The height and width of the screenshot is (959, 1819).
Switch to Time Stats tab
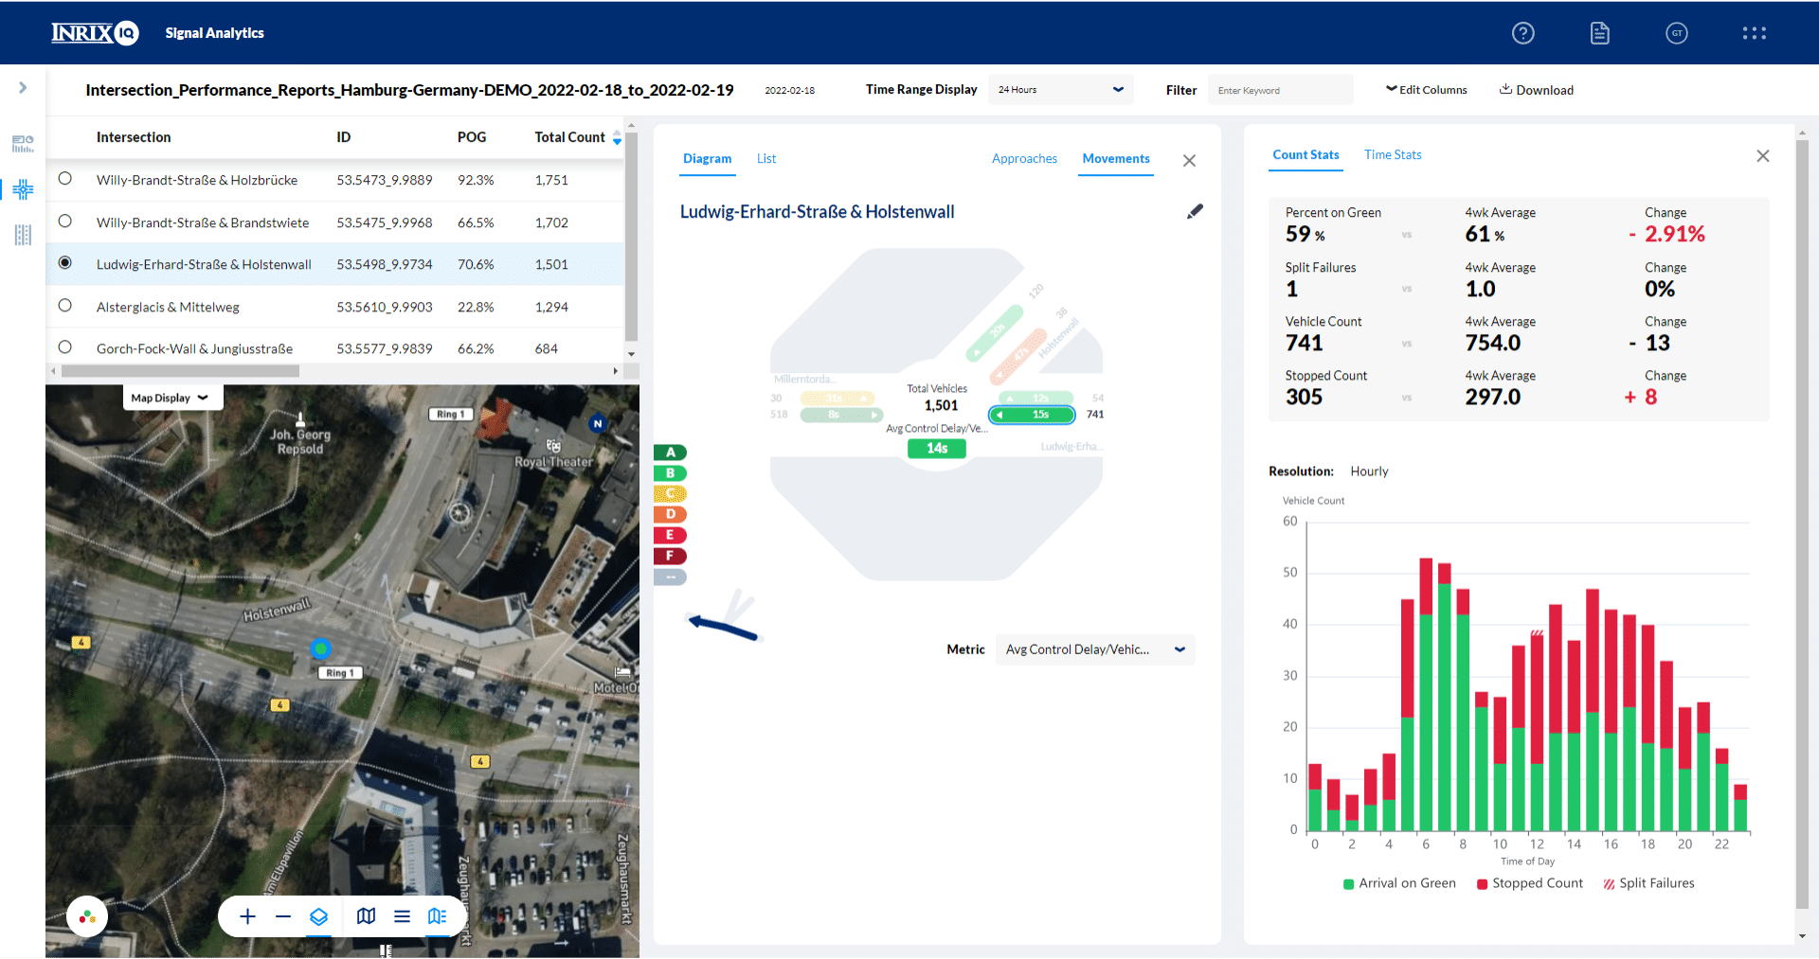(1393, 155)
